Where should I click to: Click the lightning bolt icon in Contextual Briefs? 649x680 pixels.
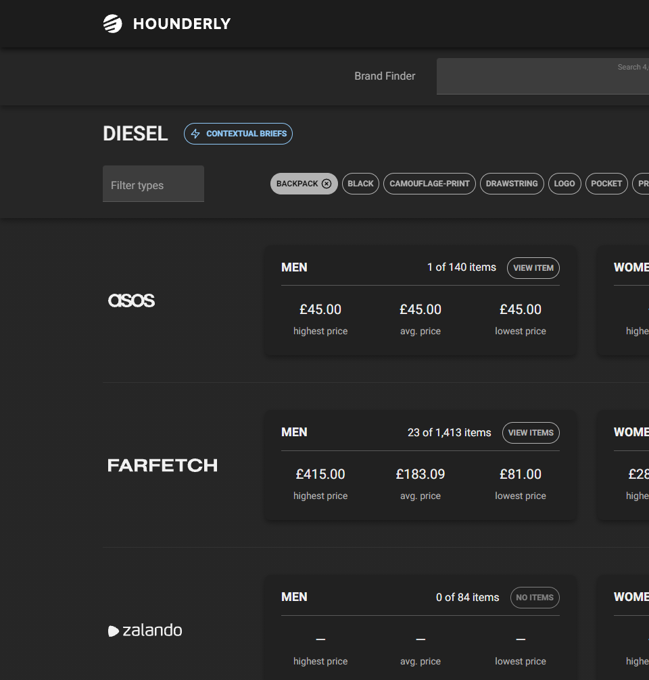pyautogui.click(x=195, y=134)
